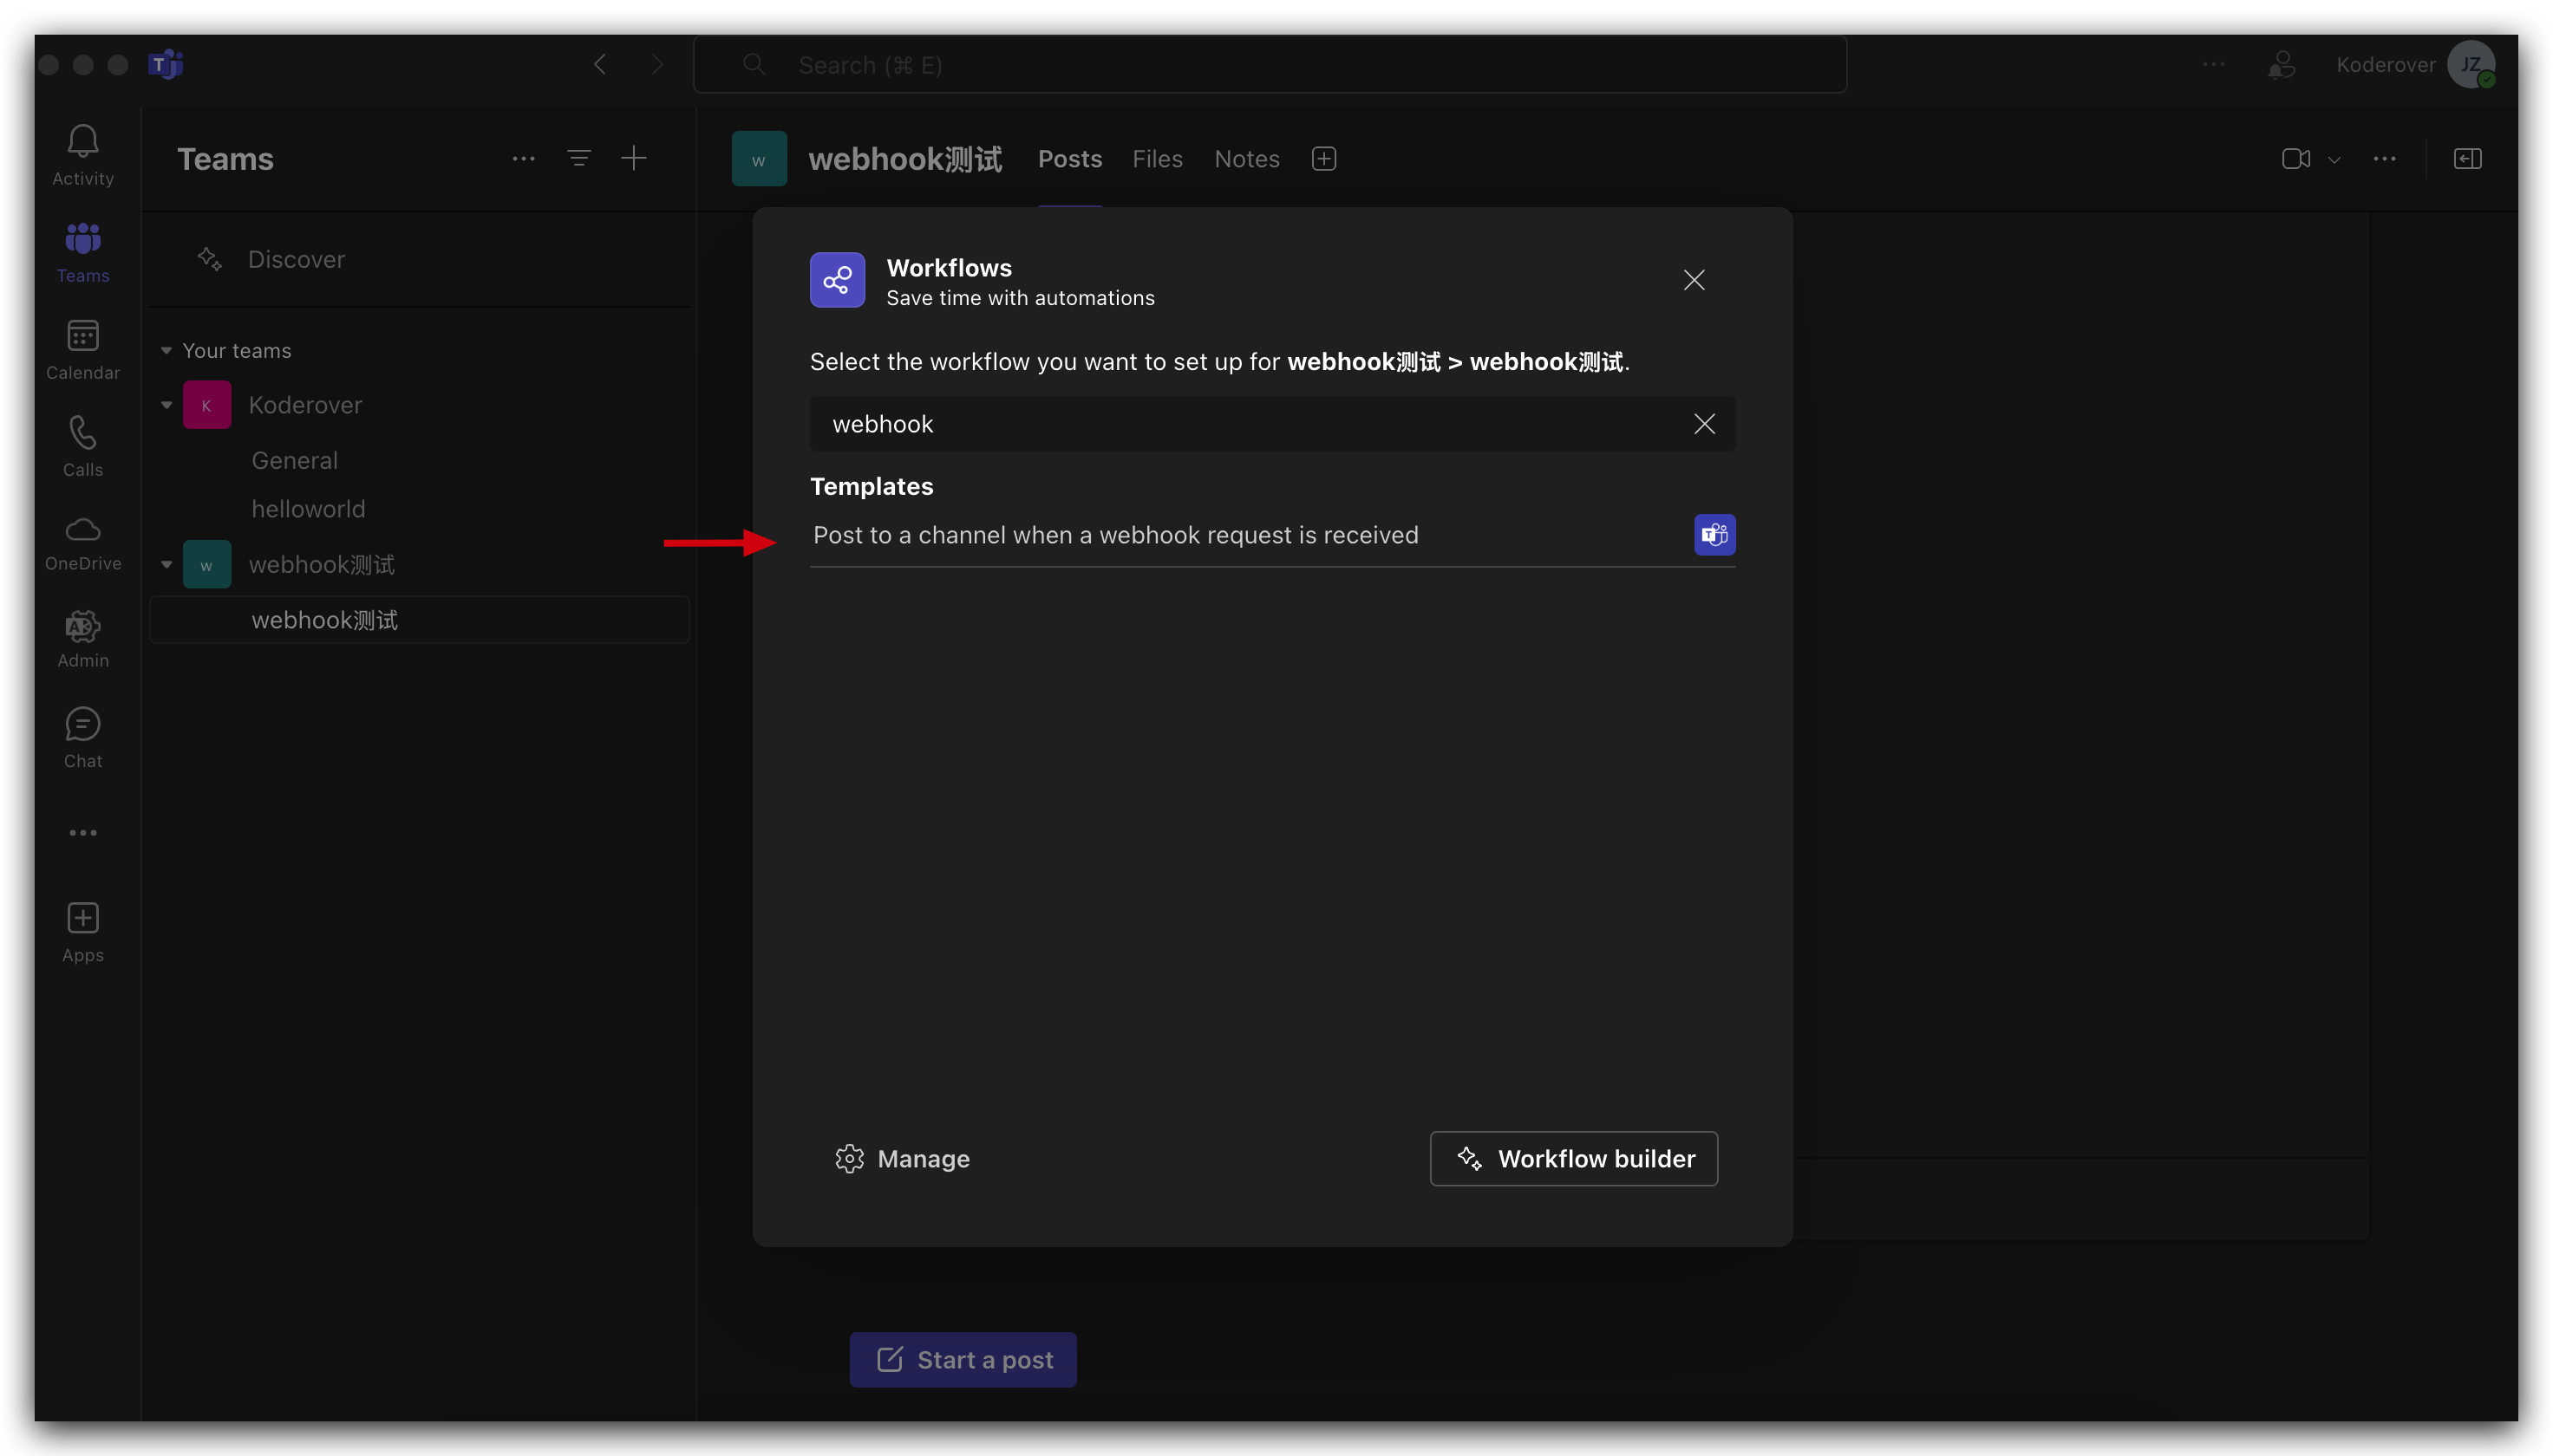
Task: Filter the teams list
Action: click(x=579, y=158)
